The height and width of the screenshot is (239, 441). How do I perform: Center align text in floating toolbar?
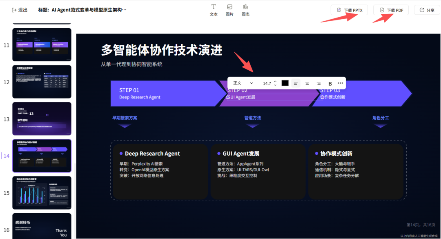point(307,83)
